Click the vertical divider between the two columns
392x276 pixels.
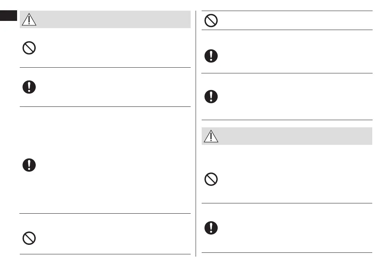[196, 133]
